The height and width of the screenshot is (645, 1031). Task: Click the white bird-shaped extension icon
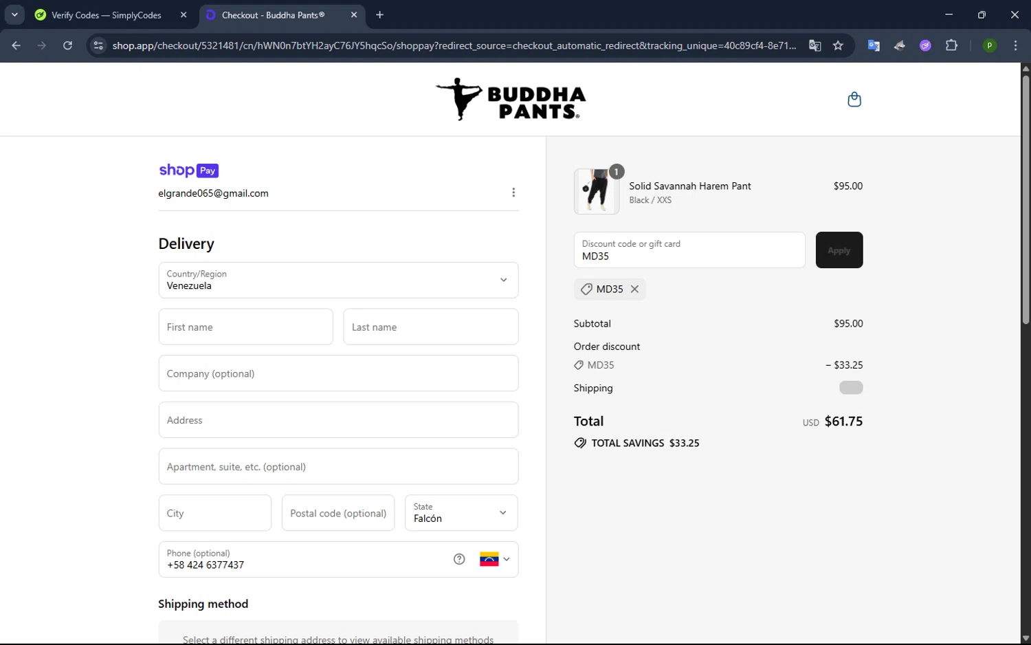pyautogui.click(x=900, y=45)
